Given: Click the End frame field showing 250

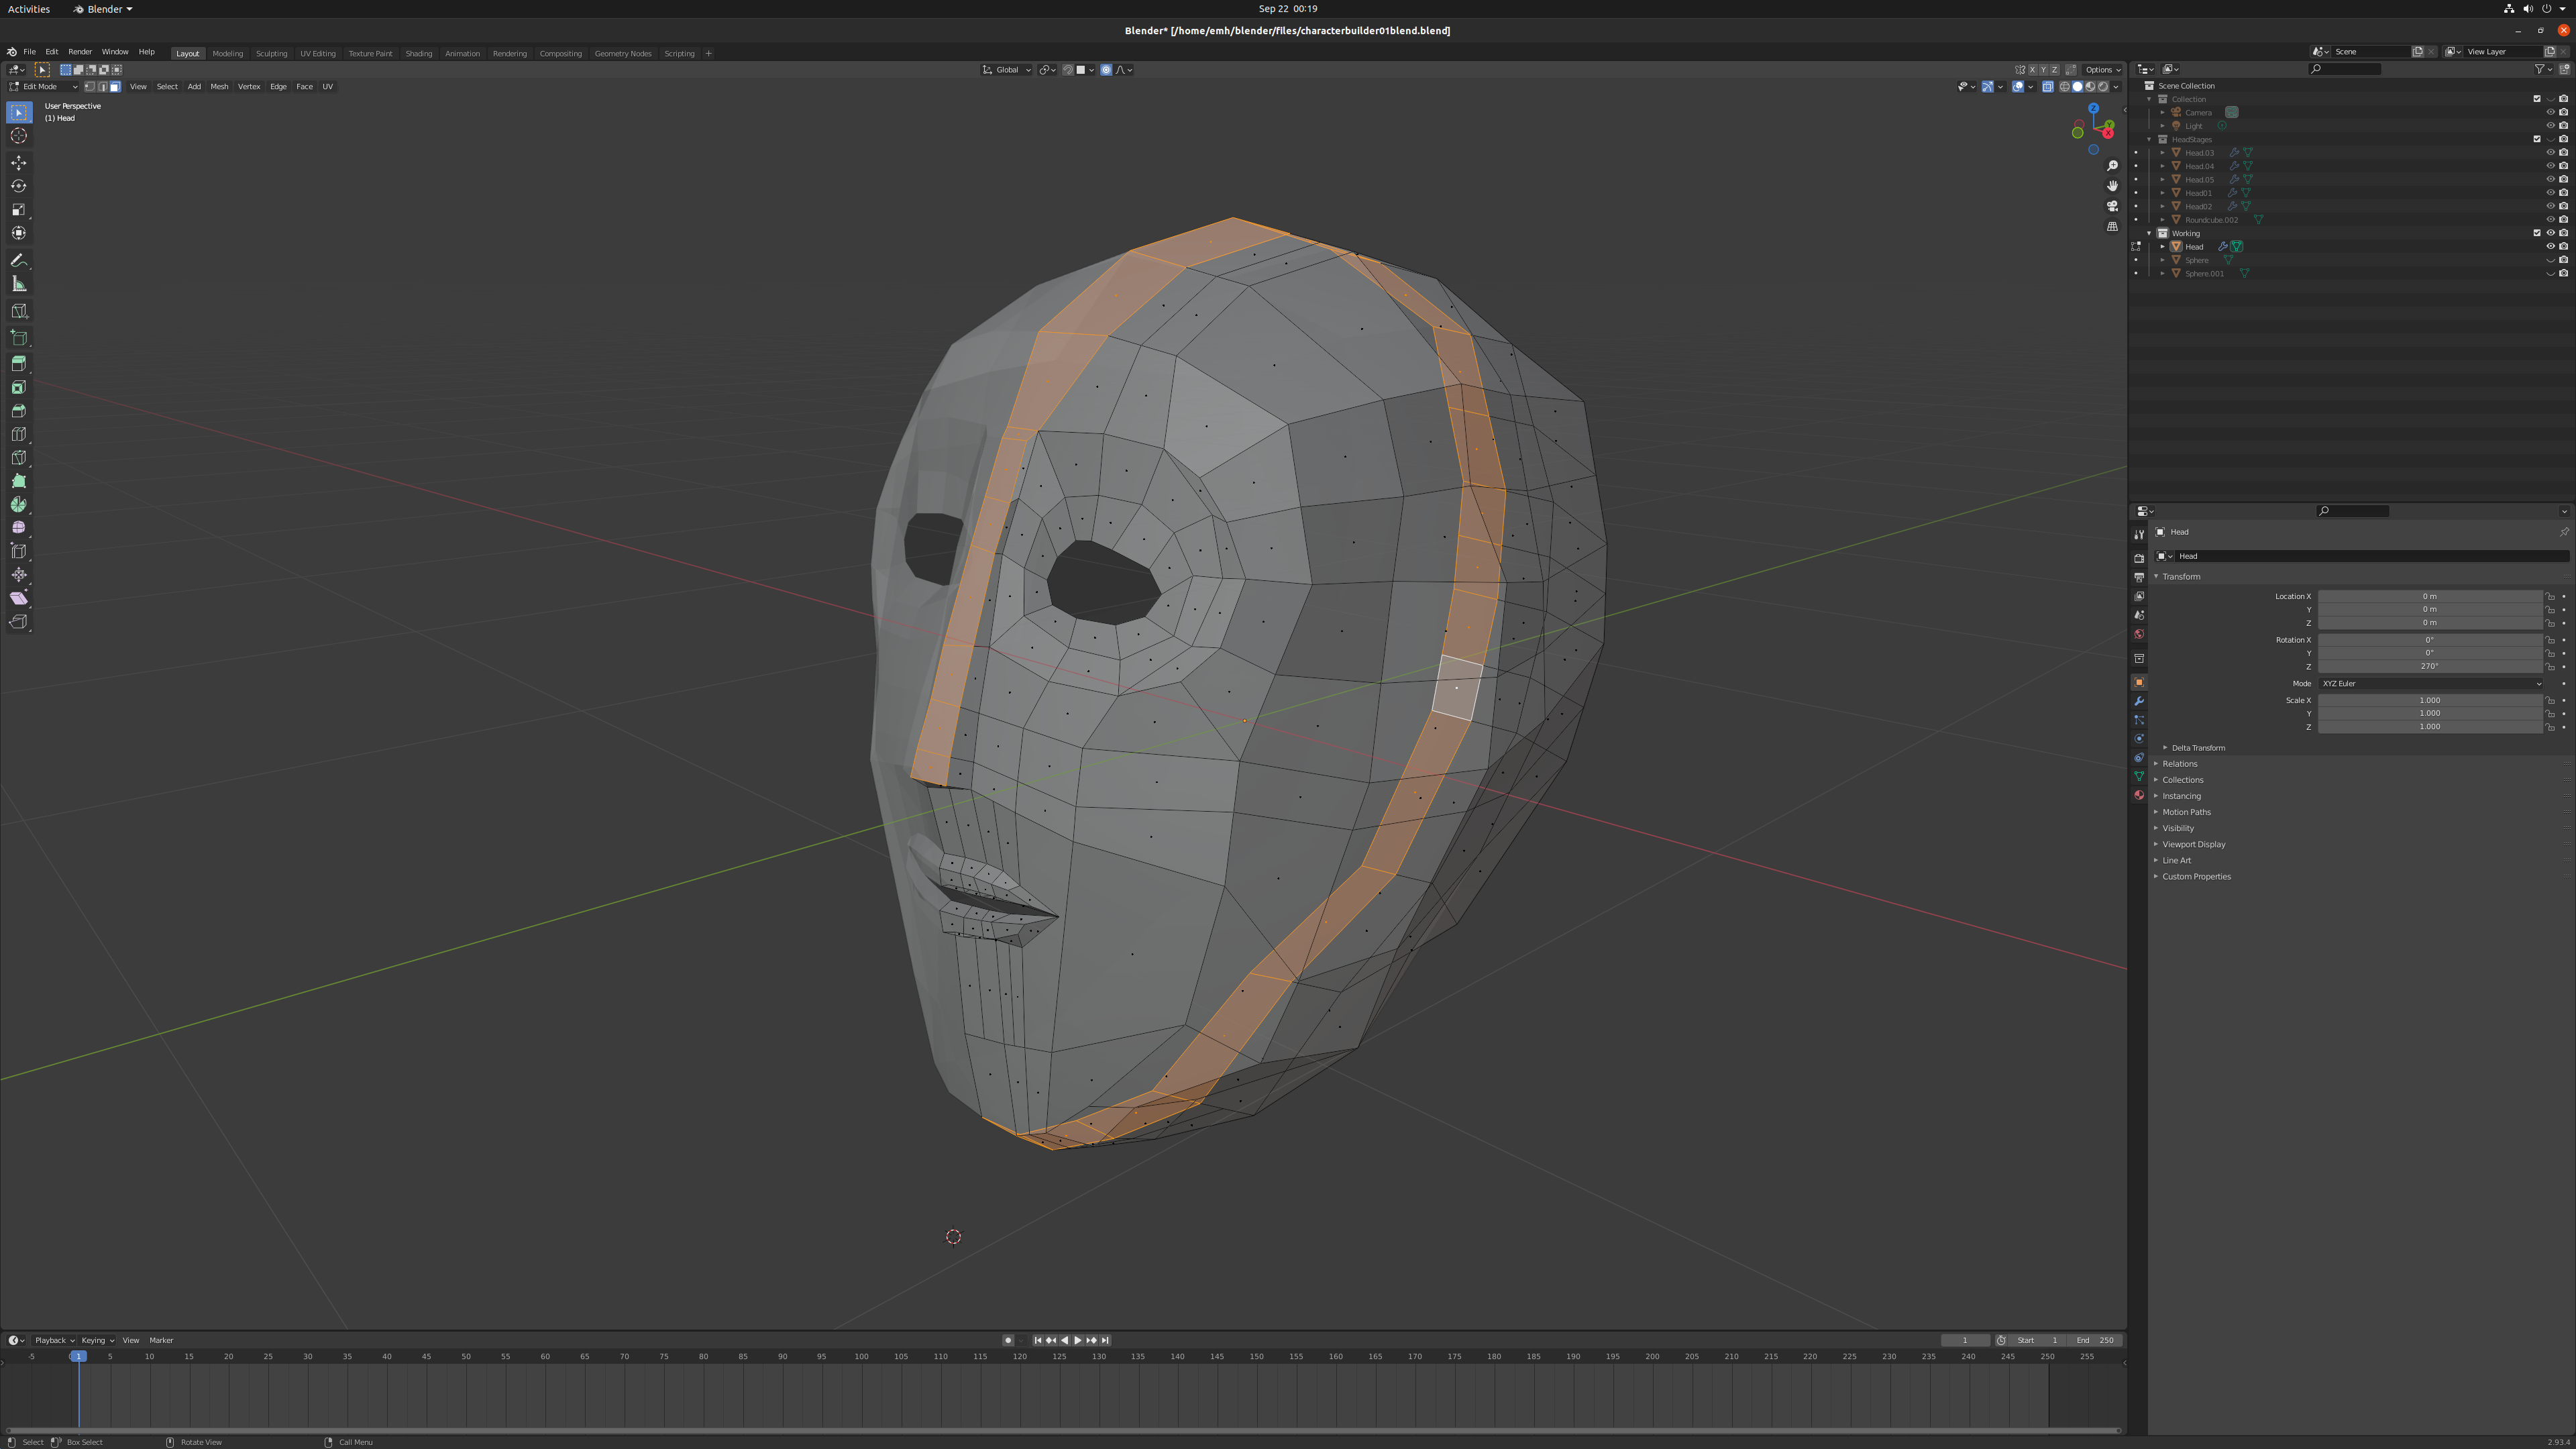Looking at the screenshot, I should [2095, 1341].
